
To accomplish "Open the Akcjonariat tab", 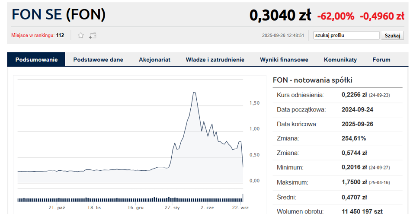I will 154,60.
